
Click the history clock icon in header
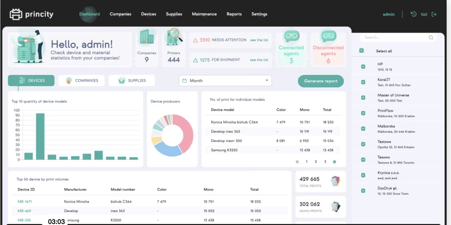point(413,14)
